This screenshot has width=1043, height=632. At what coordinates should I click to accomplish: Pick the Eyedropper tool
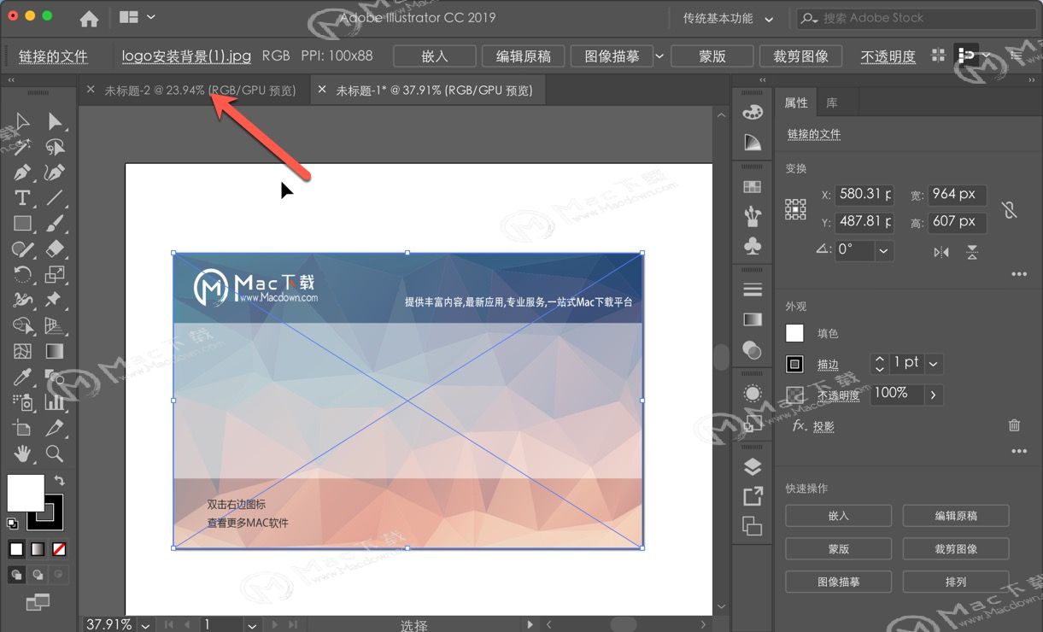(22, 377)
